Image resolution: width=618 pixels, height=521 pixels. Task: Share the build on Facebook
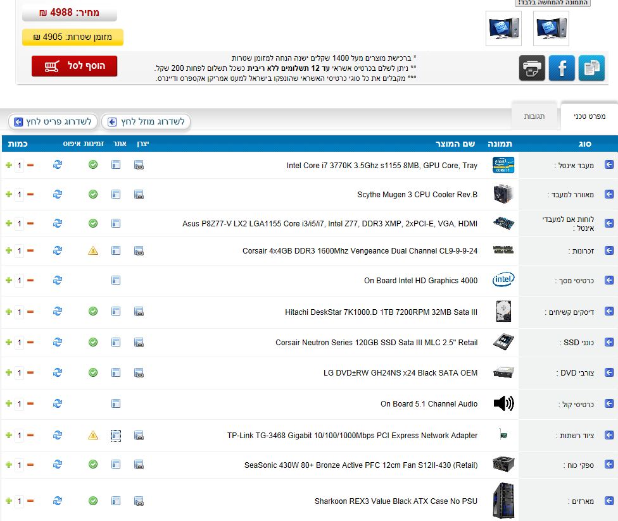(562, 68)
